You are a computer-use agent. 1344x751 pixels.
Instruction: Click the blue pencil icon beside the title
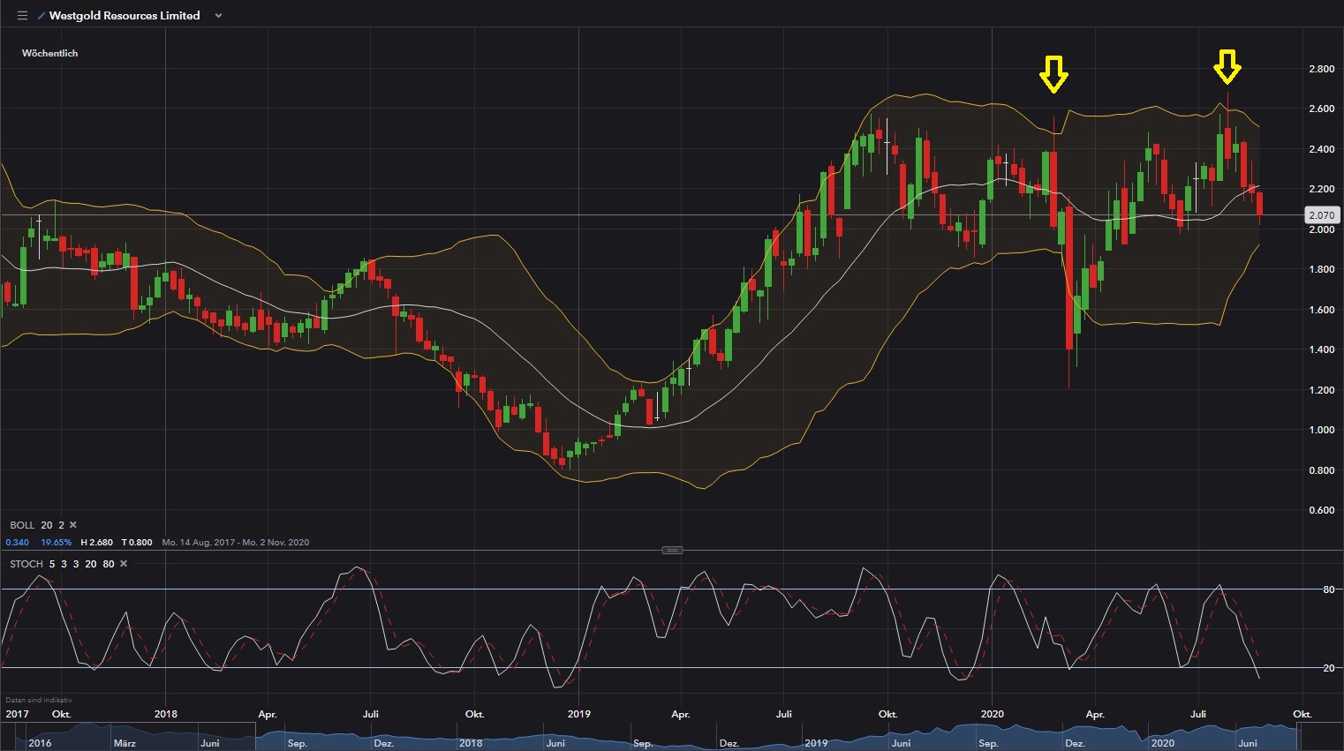(x=42, y=16)
